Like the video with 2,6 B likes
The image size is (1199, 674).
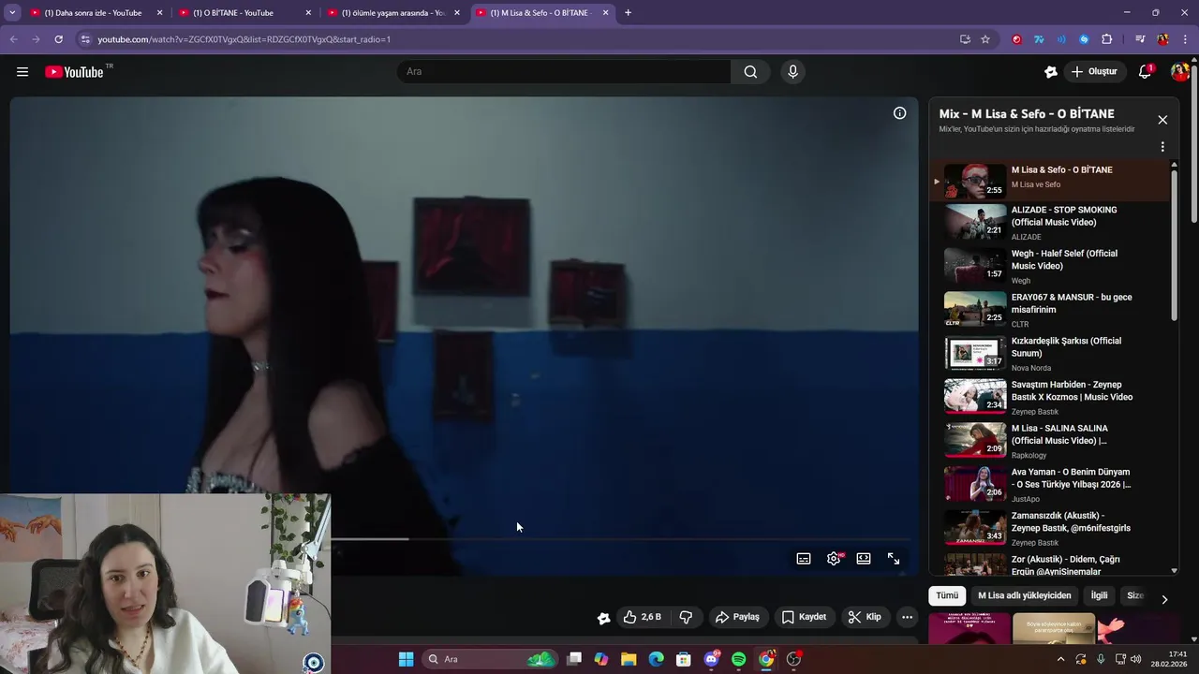click(x=643, y=617)
